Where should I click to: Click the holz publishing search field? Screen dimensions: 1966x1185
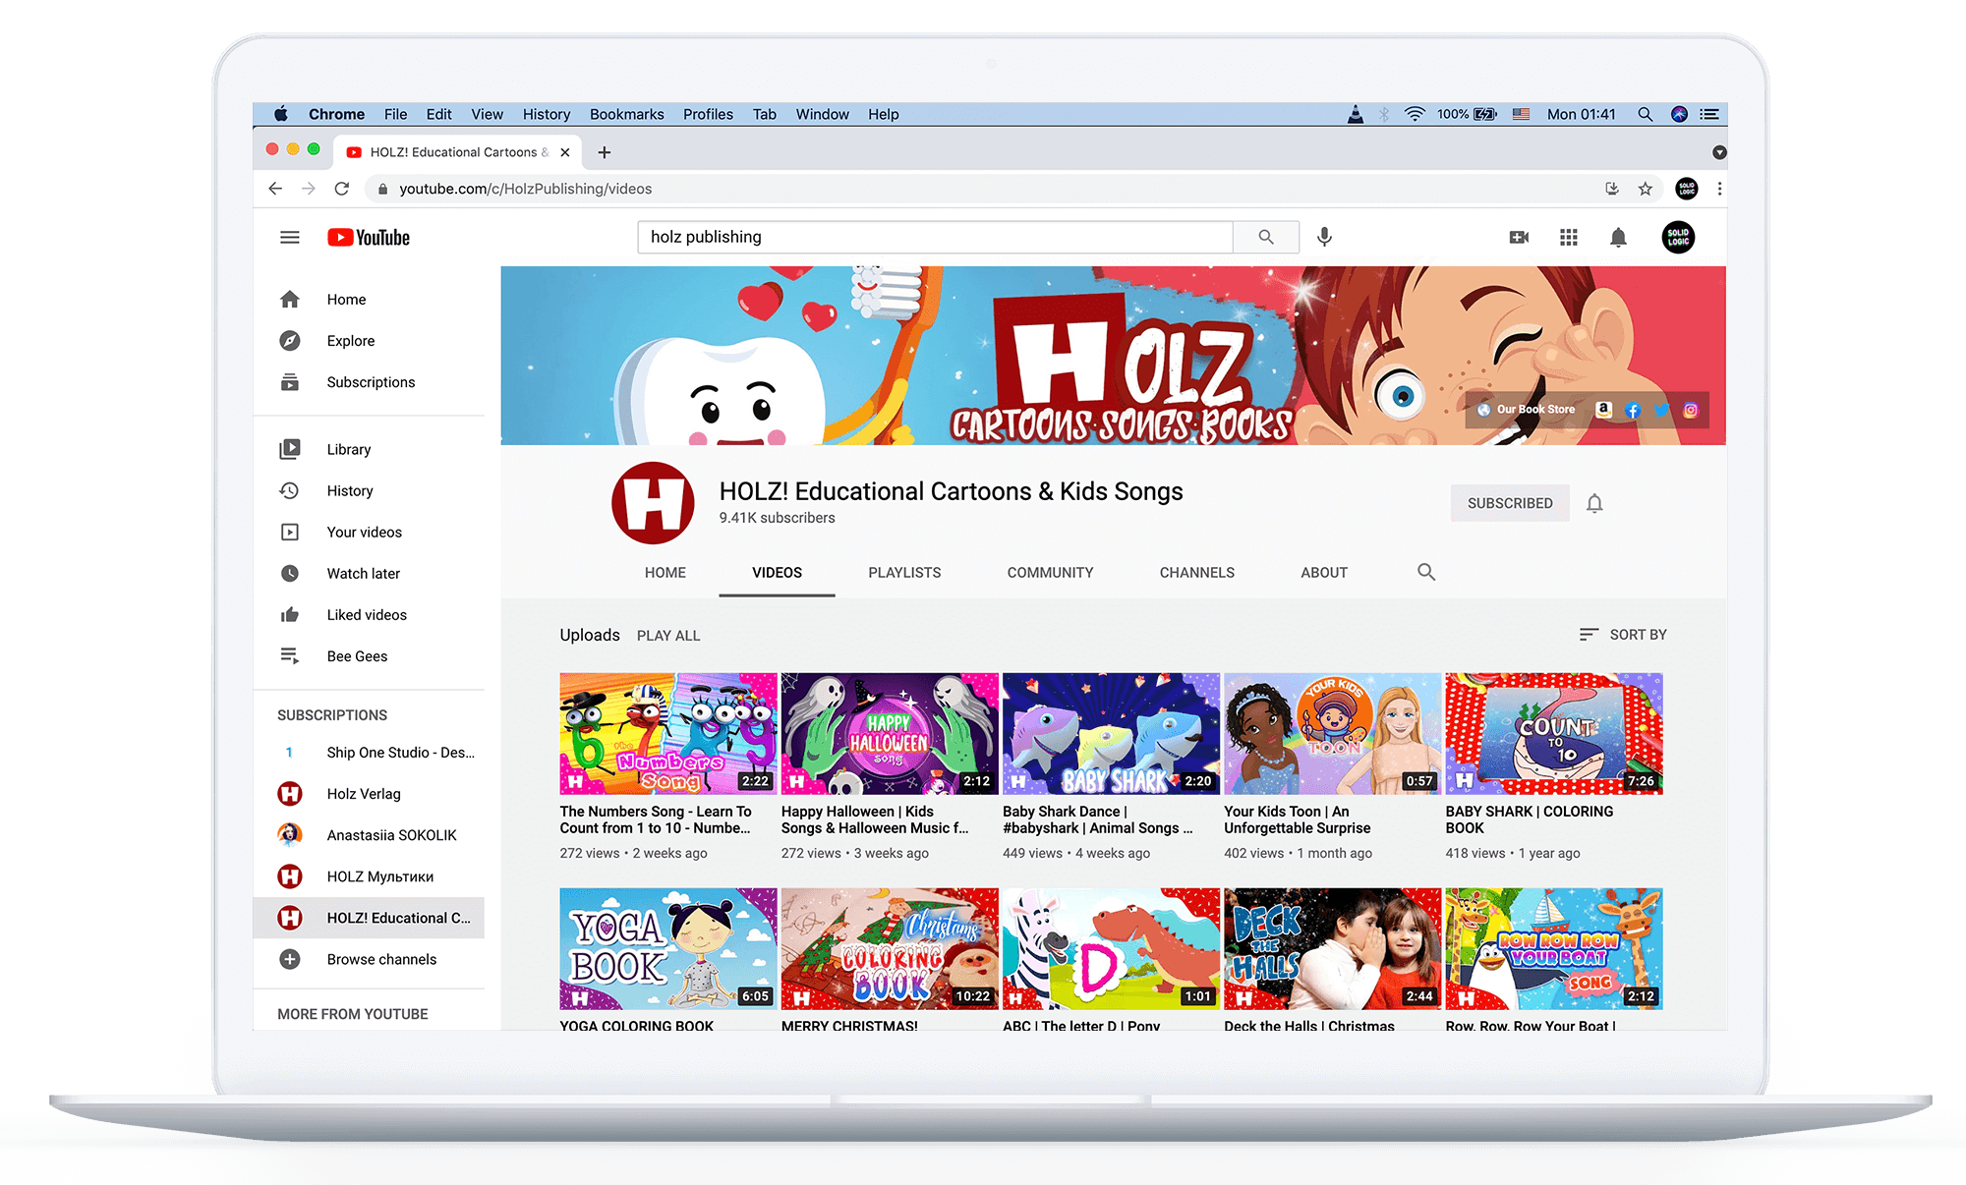[935, 237]
